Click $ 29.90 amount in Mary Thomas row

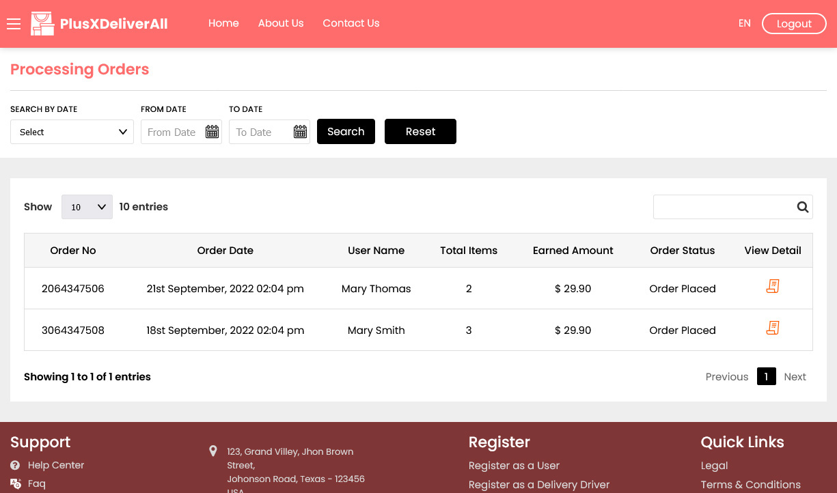click(x=573, y=289)
